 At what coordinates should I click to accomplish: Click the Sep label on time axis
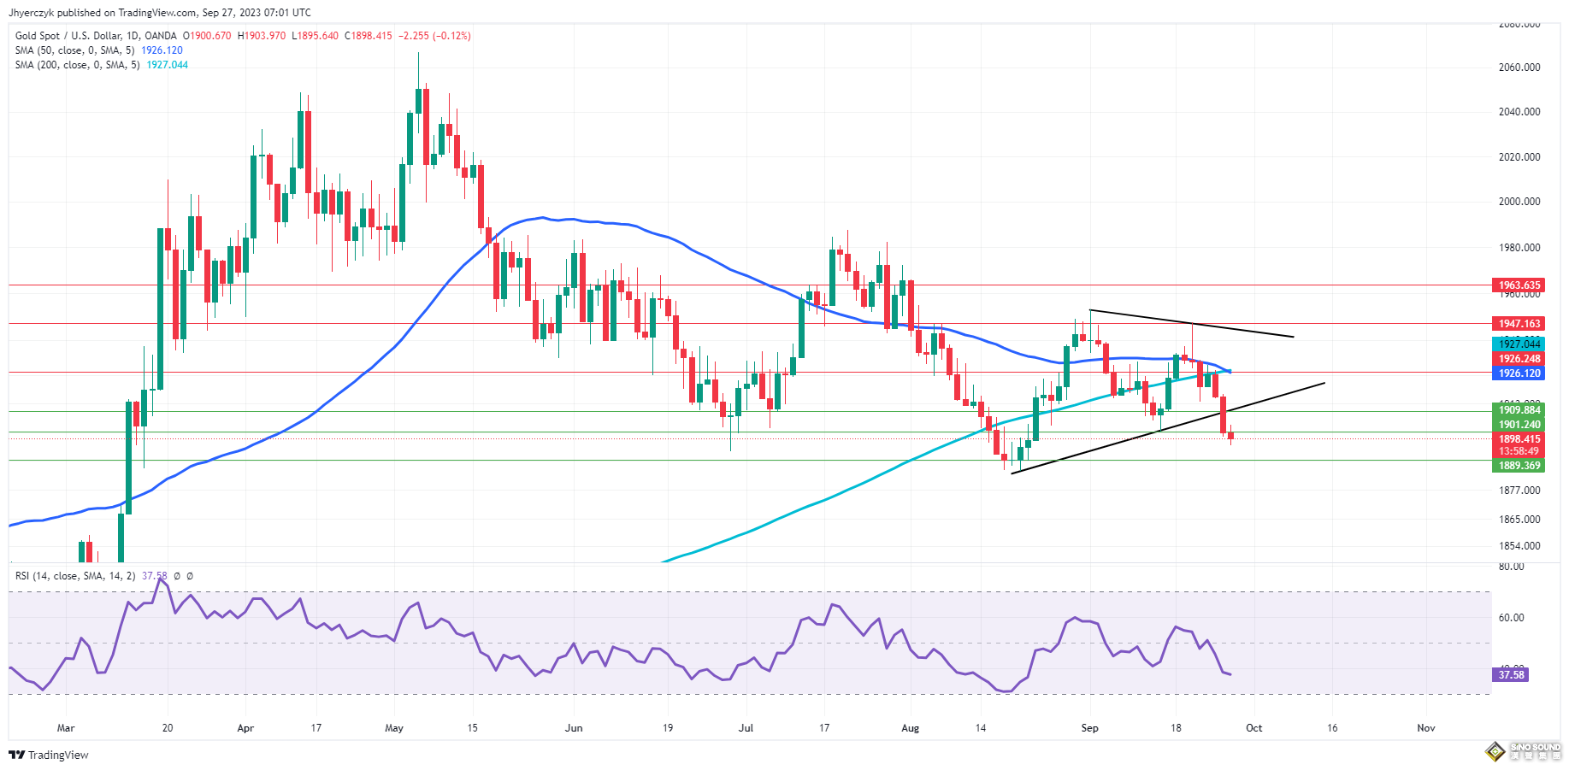(1089, 728)
